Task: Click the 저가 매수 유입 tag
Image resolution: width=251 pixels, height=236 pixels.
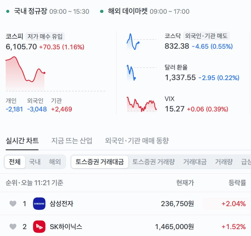Action: click(45, 36)
